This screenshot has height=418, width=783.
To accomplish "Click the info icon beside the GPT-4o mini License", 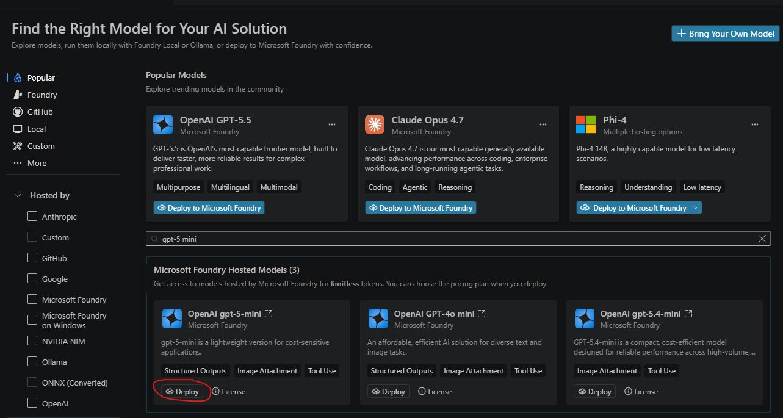I will 422,391.
